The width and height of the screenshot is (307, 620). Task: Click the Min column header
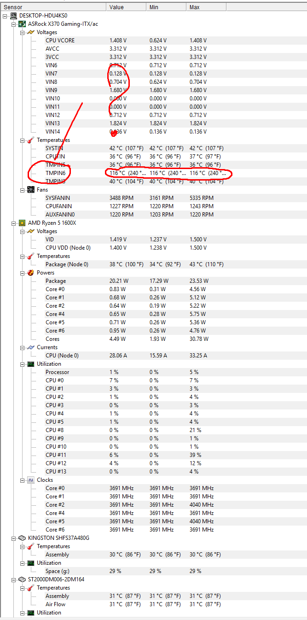tap(154, 7)
